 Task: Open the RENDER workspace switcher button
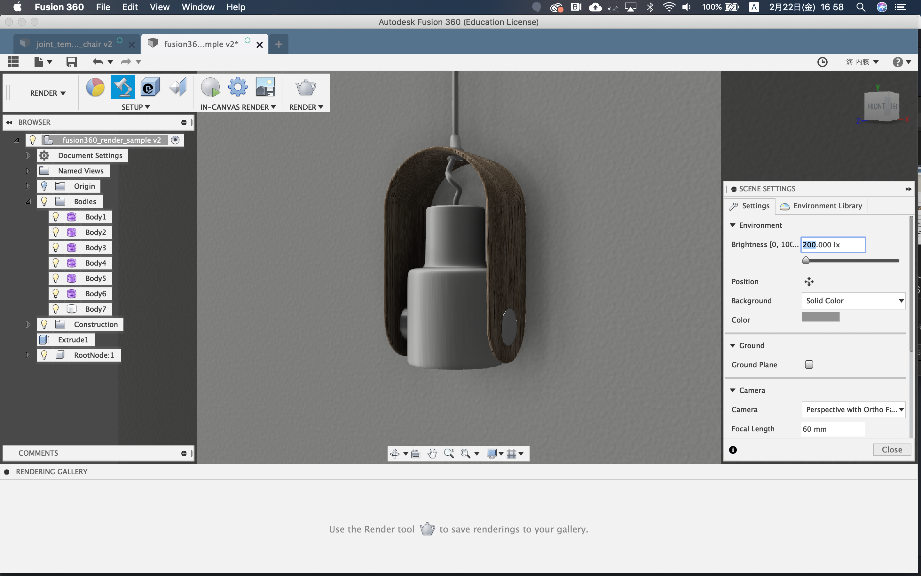[x=48, y=93]
